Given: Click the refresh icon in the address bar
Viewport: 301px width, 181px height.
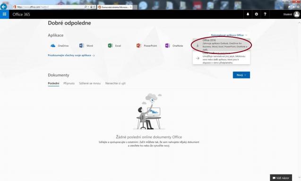Looking at the screenshot, I should click(94, 7).
